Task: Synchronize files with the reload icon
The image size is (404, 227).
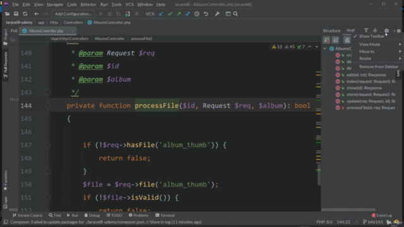Action: coord(25,14)
